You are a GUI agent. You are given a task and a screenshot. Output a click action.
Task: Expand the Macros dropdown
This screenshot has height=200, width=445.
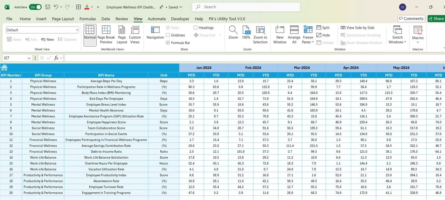click(418, 42)
